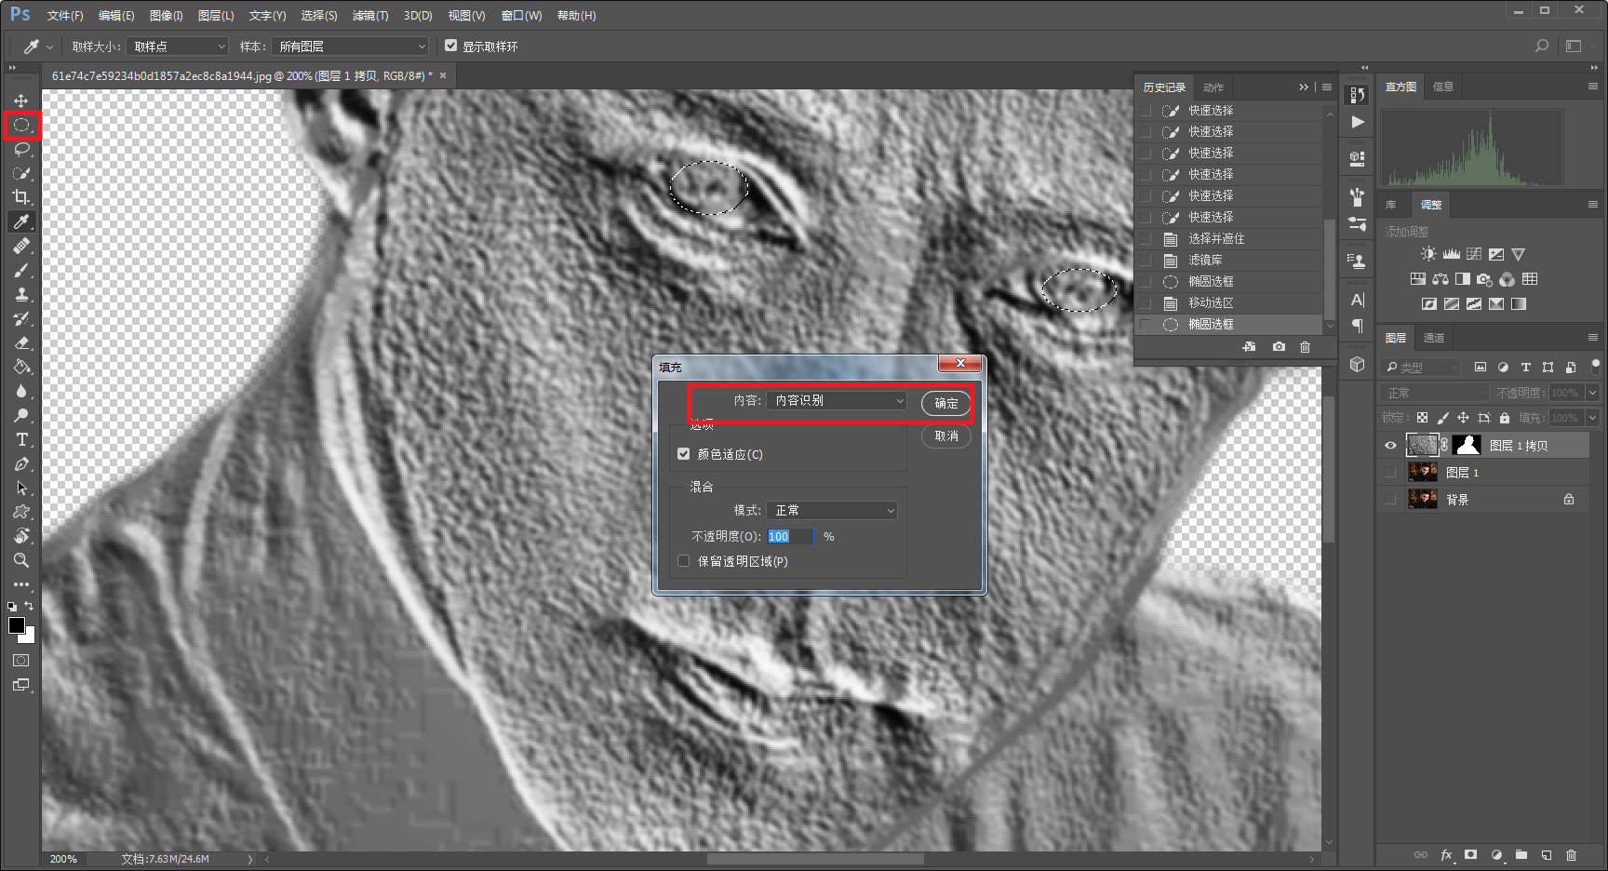Image resolution: width=1608 pixels, height=871 pixels.
Task: Click the foreground color swatch
Action: coord(17,625)
